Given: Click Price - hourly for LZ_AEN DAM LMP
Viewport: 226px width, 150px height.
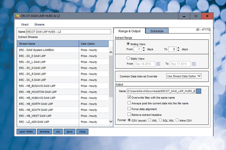Looking at the screenshot, I should [89, 122].
